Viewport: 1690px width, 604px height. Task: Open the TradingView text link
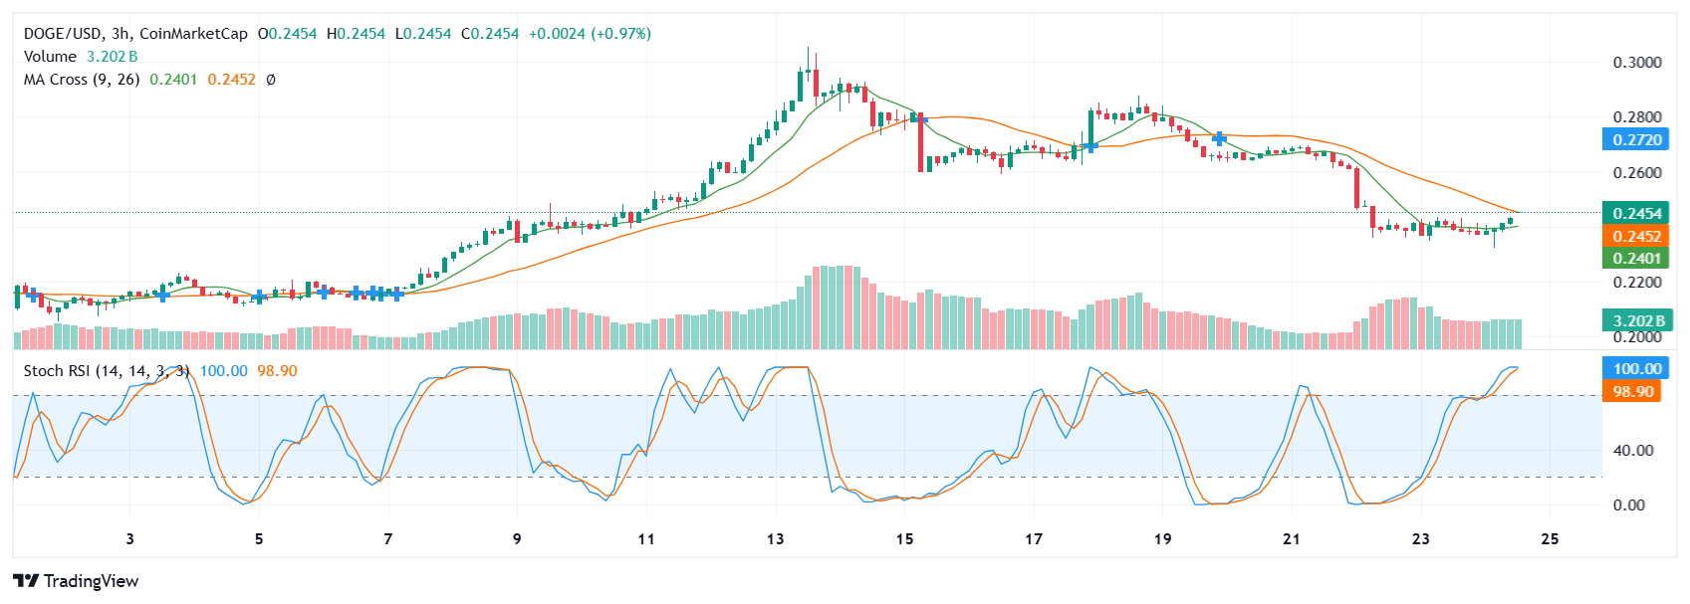(91, 581)
